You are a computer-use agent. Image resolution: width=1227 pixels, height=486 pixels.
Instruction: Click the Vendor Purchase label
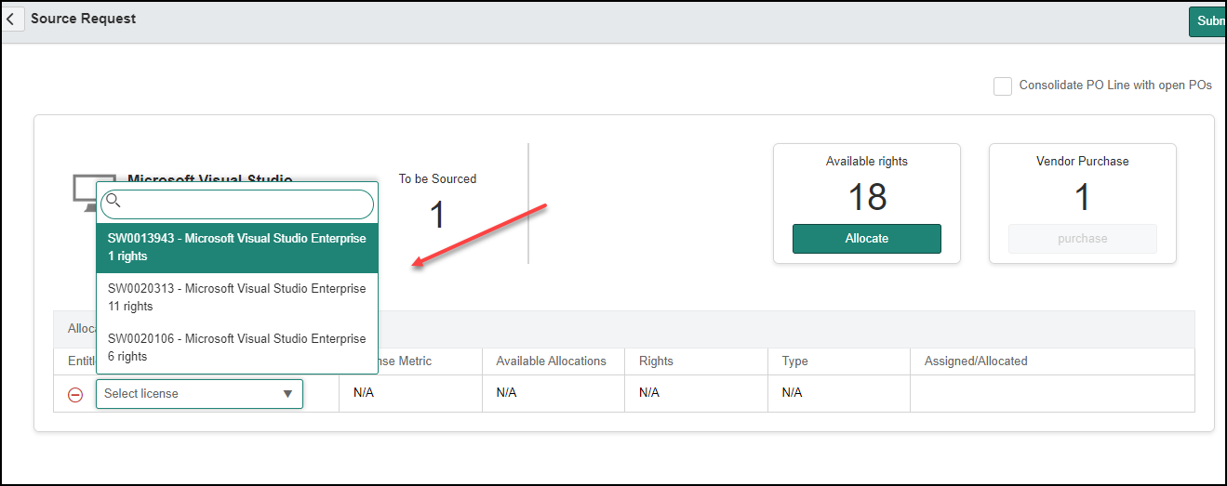[x=1083, y=161]
